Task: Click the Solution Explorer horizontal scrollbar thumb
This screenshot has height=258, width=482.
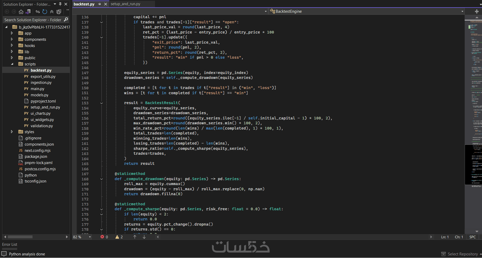Action: pos(20,237)
